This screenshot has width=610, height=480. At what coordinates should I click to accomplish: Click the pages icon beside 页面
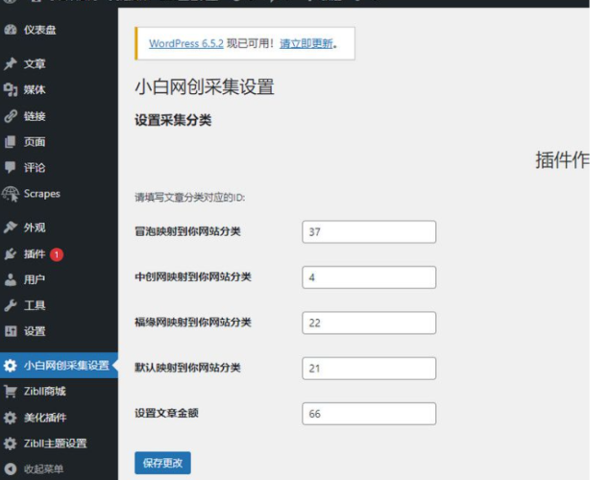[11, 142]
